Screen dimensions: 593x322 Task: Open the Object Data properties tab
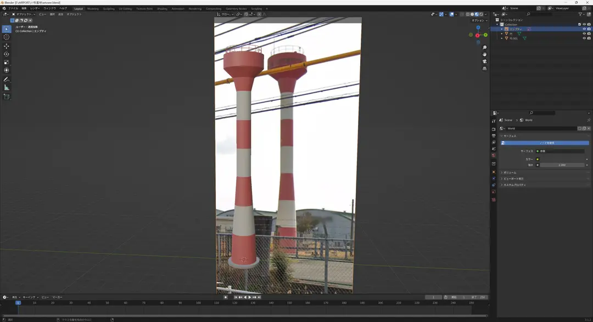(x=494, y=192)
